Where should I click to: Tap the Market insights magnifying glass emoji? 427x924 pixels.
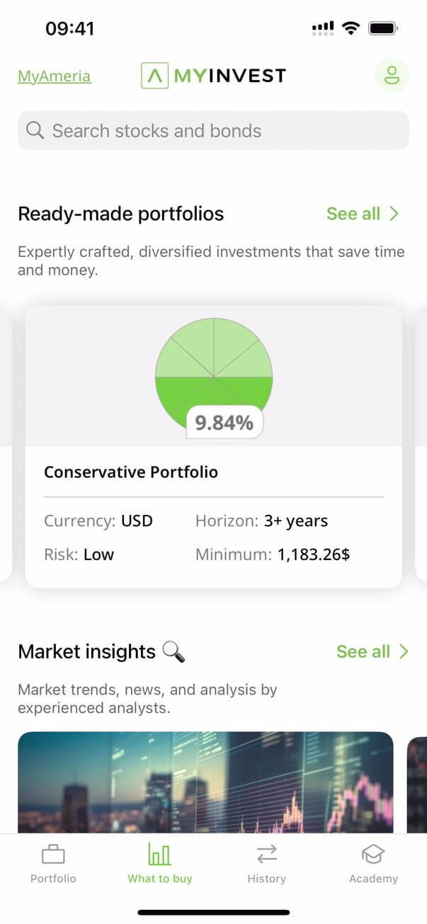[173, 651]
